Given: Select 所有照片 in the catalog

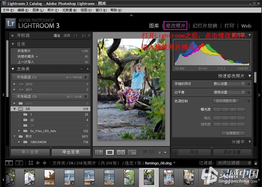Looking at the screenshot, I should click(x=51, y=51).
